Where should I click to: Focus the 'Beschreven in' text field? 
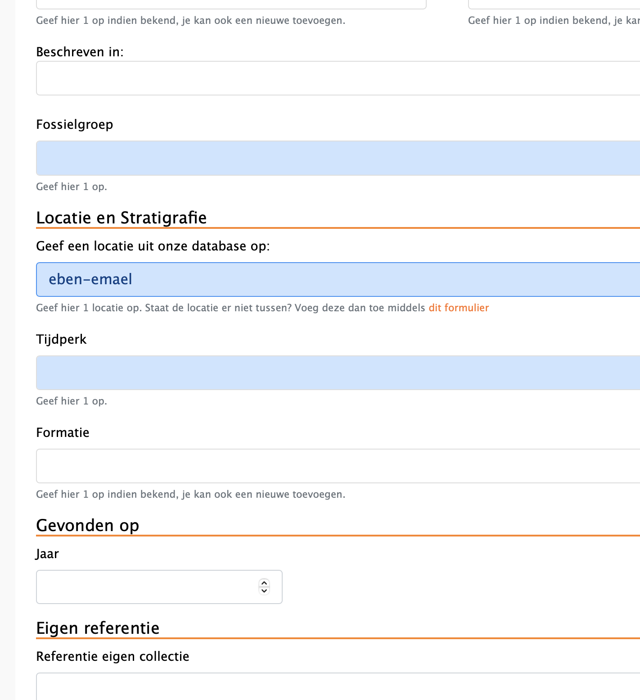click(x=338, y=78)
